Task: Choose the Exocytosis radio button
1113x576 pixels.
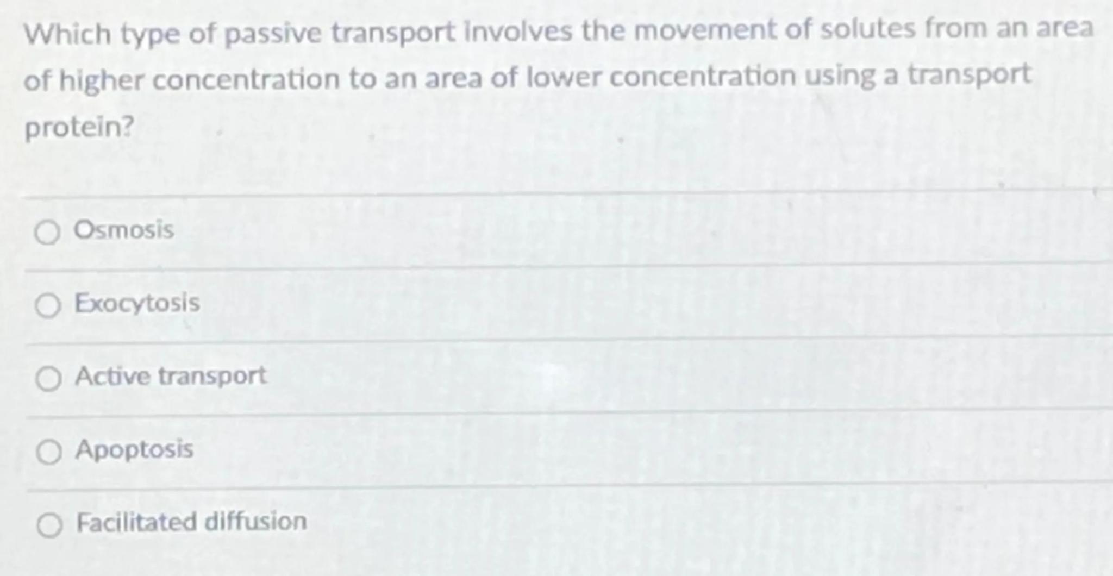Action: pos(48,306)
